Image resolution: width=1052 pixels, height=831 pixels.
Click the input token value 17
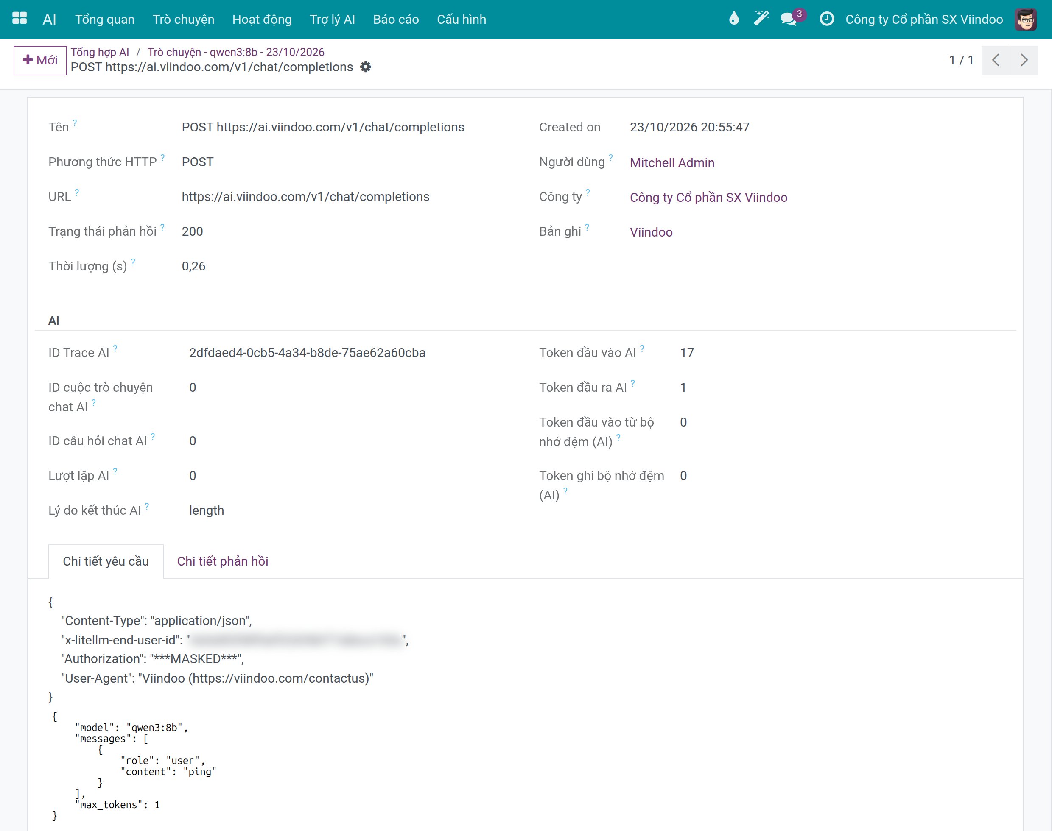pos(687,353)
